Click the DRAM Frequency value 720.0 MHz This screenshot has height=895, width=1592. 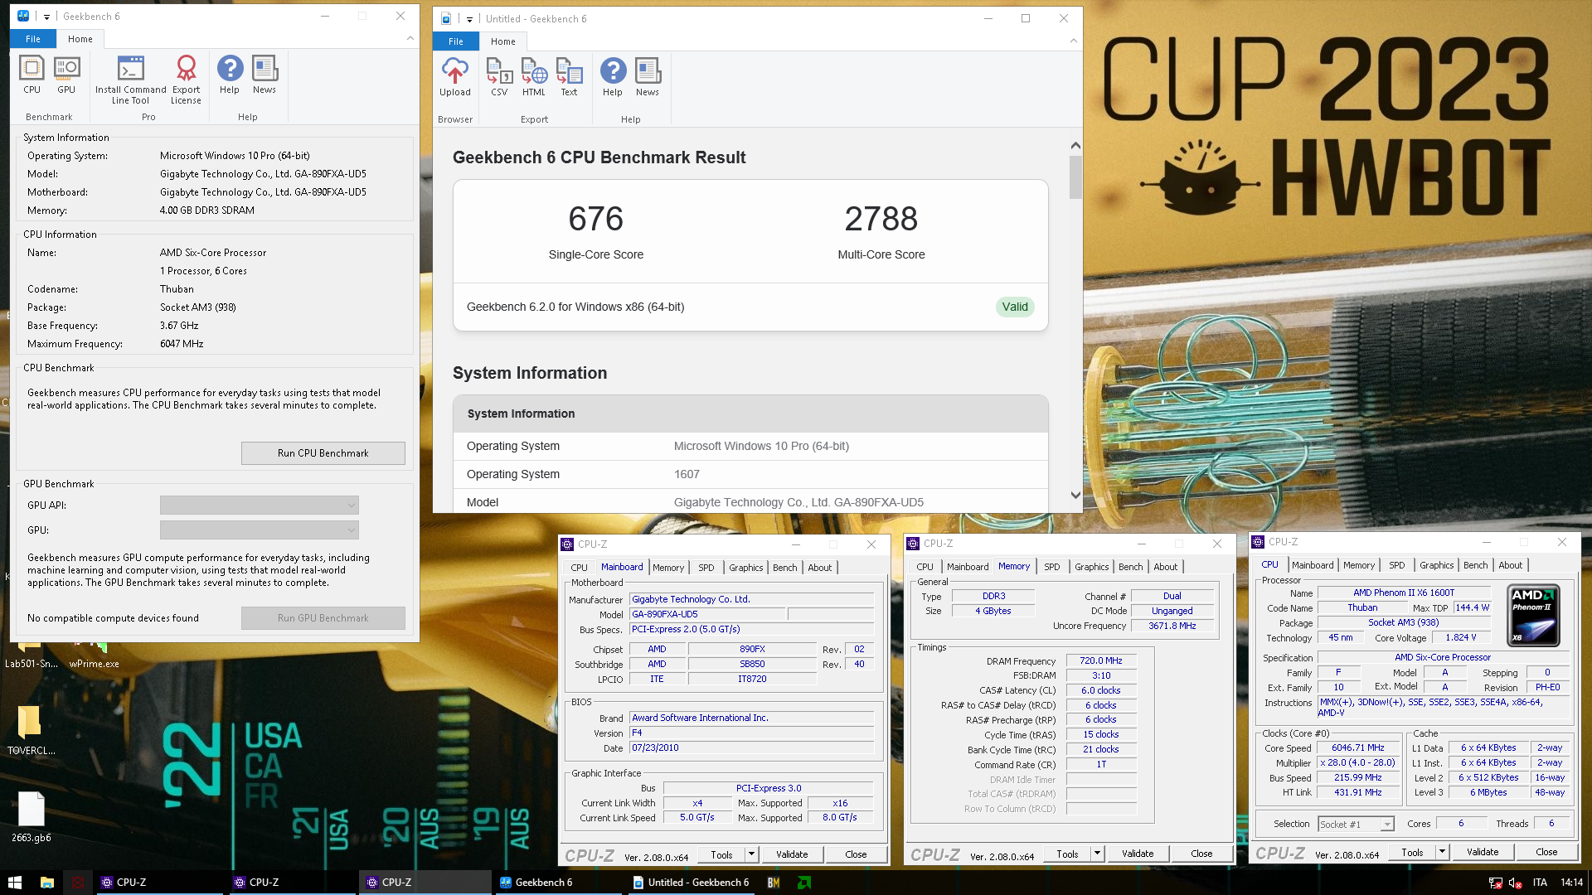tap(1101, 661)
